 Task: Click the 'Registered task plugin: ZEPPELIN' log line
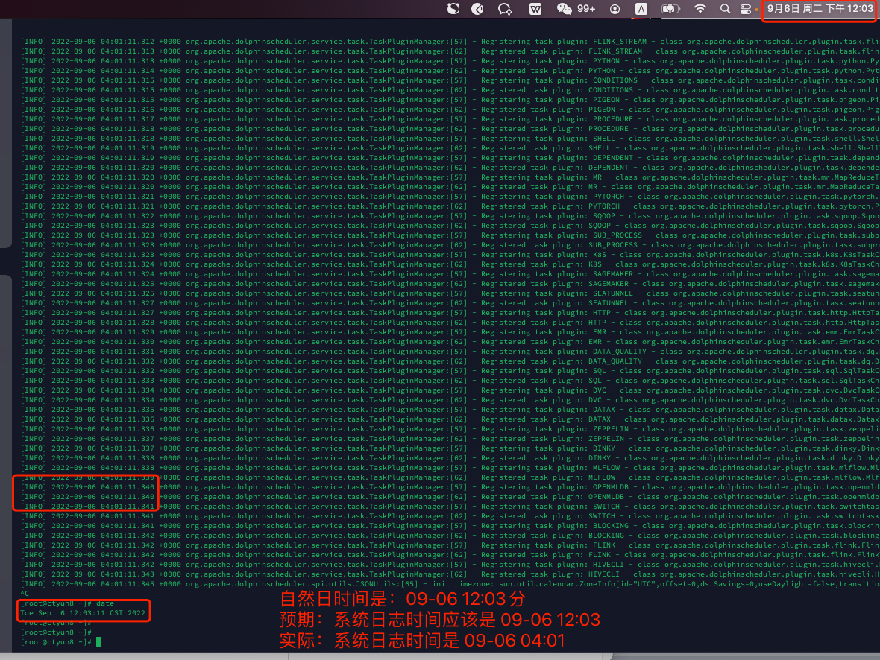(450, 439)
